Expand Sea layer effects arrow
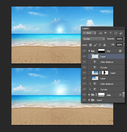This screenshot has height=132, width=127. (124, 95)
